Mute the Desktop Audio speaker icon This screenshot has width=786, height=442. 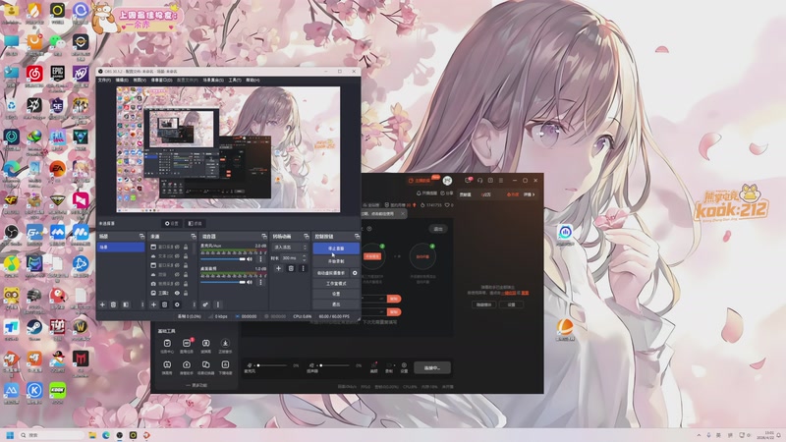[250, 282]
